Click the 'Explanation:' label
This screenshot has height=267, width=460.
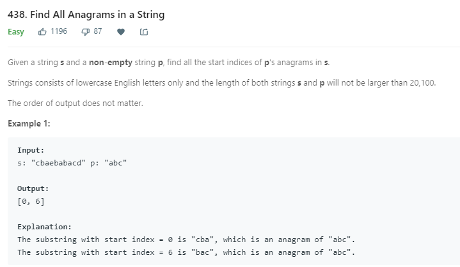coord(45,227)
